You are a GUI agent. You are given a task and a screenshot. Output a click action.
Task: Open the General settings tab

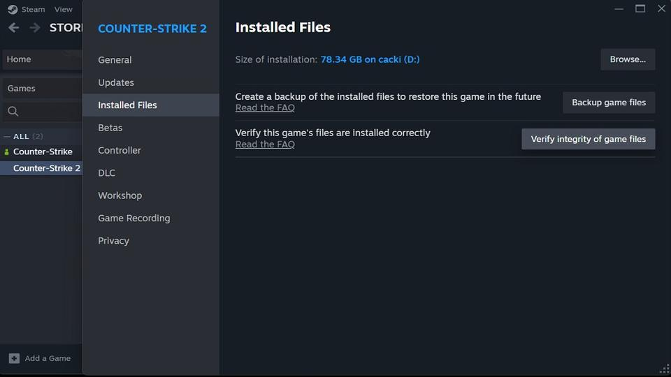click(115, 60)
